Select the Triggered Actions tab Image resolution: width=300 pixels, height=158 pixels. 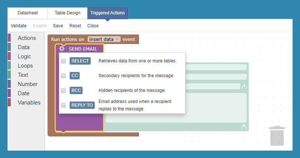pos(107,13)
